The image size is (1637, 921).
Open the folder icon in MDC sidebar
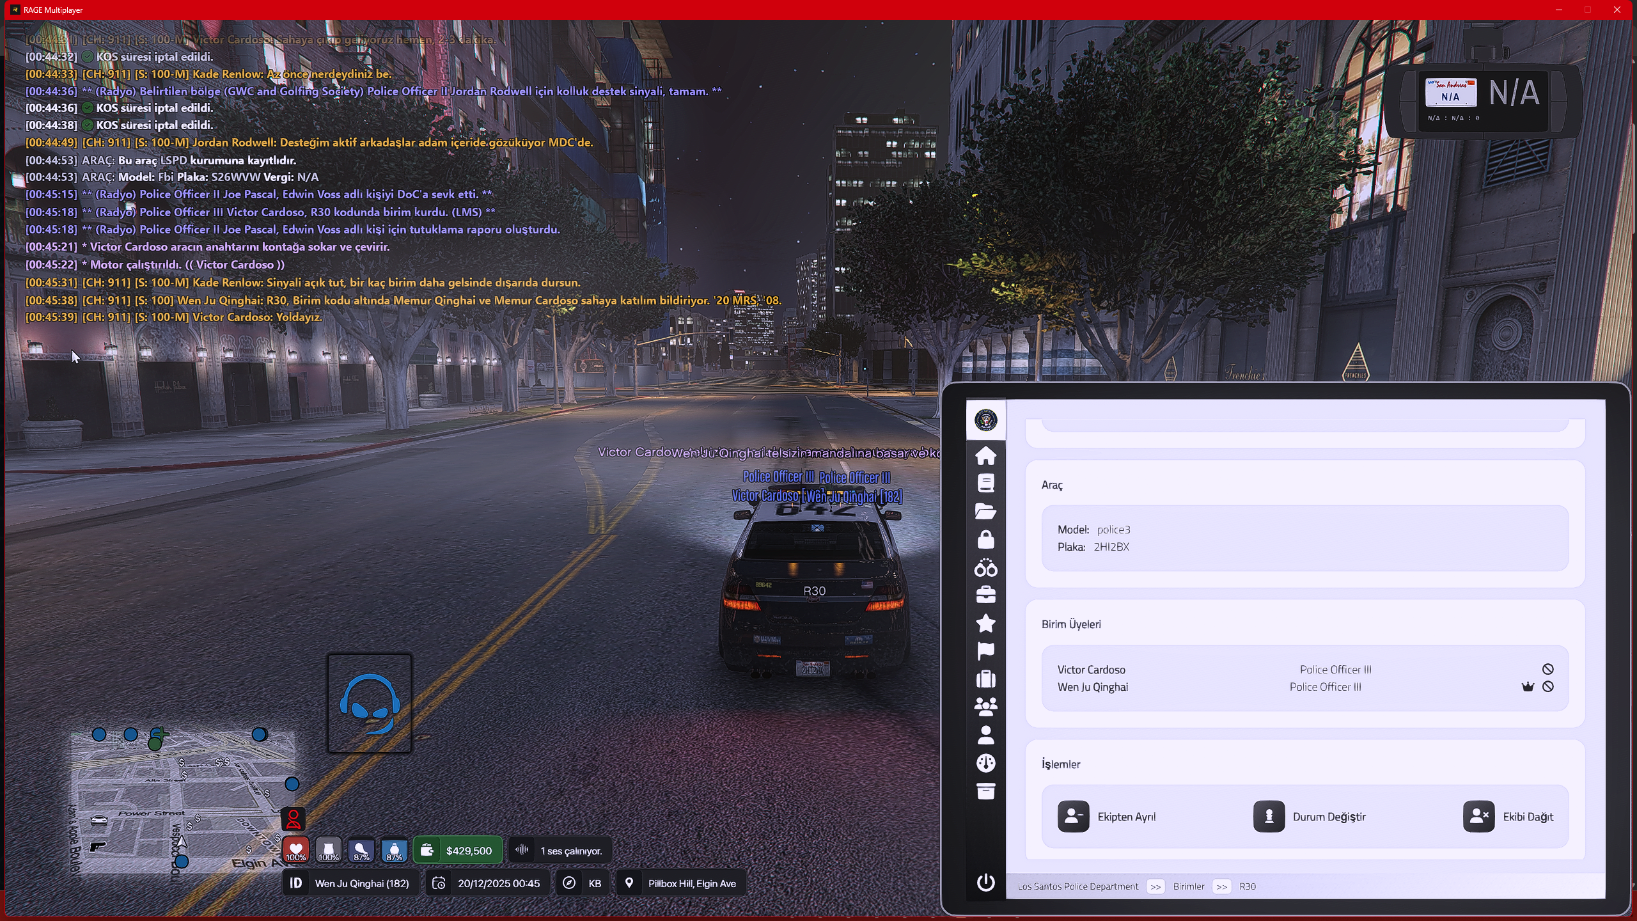pyautogui.click(x=985, y=511)
